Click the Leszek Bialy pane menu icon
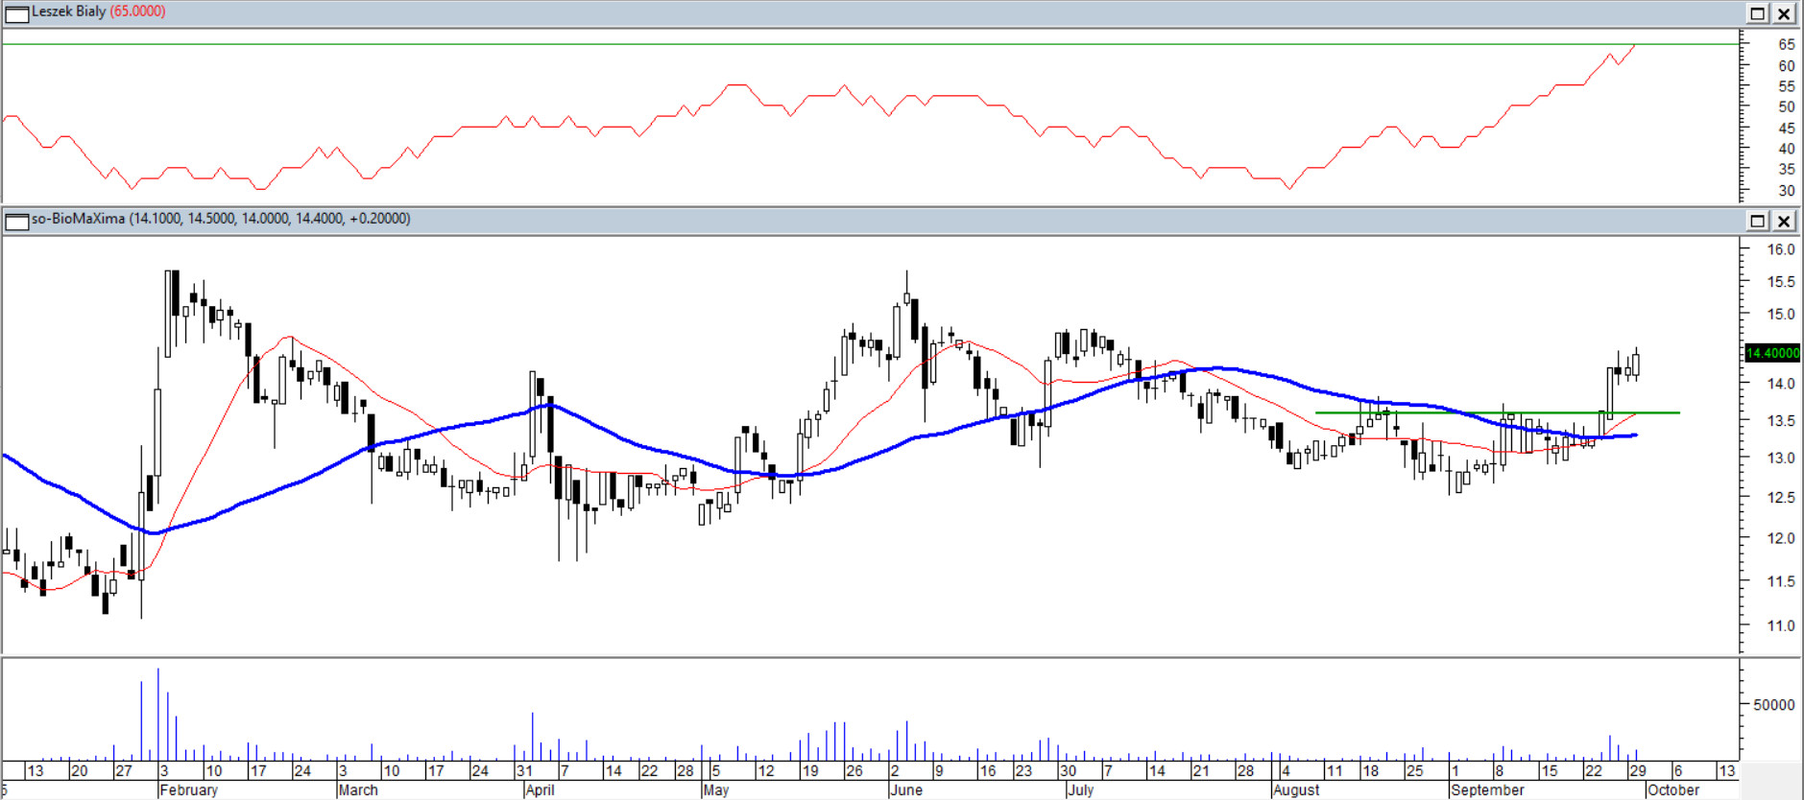Viewport: 1804px width, 800px height. (x=16, y=13)
